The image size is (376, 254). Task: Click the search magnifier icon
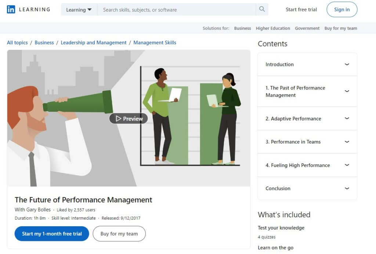coord(262,9)
